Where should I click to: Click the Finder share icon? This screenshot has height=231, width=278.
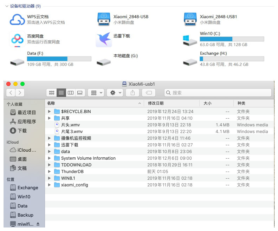132,93
